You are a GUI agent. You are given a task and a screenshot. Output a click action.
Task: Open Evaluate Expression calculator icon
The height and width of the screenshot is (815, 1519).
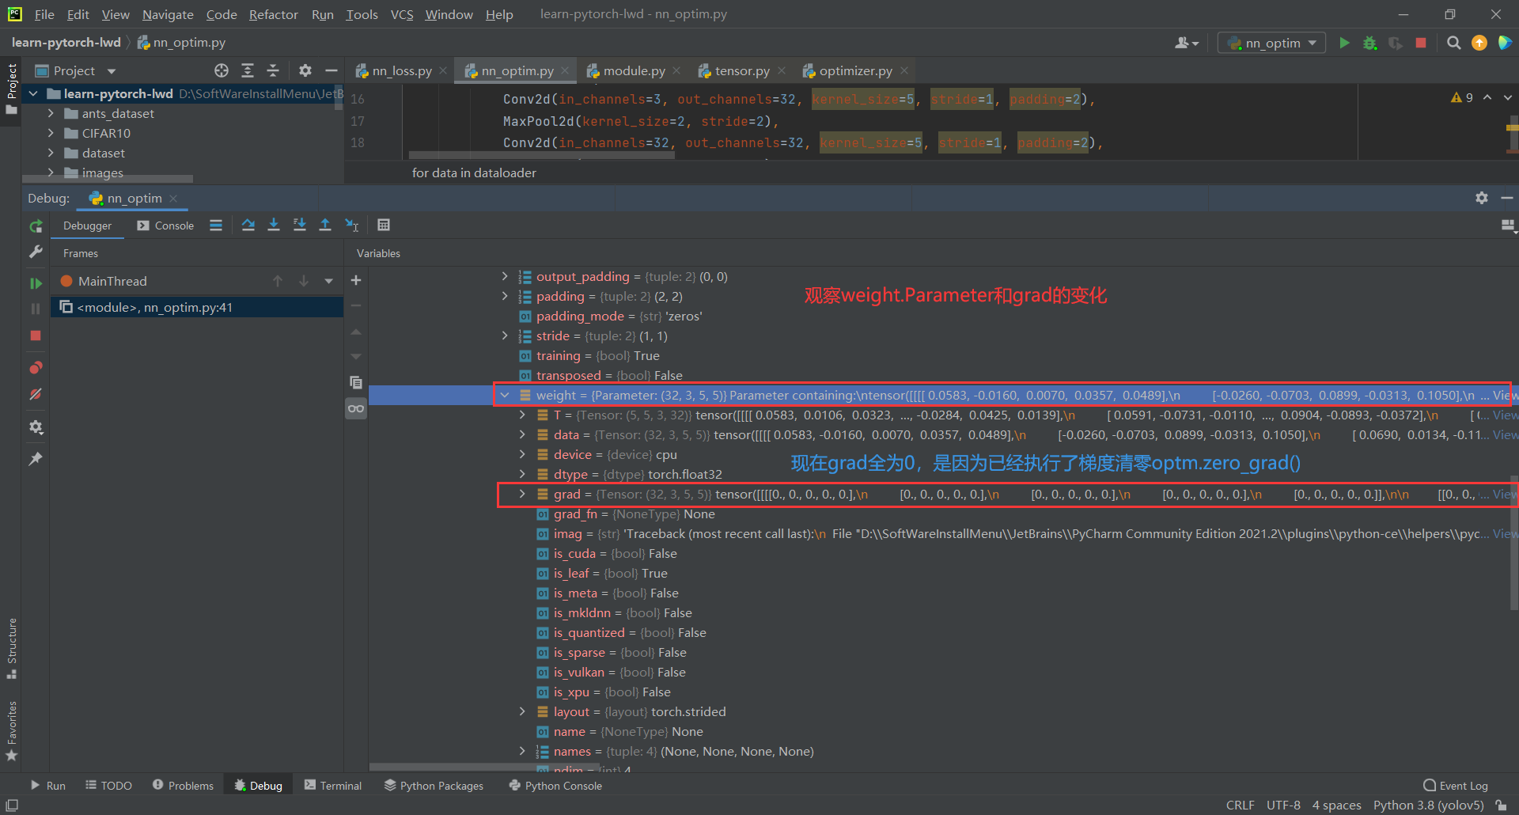pyautogui.click(x=384, y=225)
